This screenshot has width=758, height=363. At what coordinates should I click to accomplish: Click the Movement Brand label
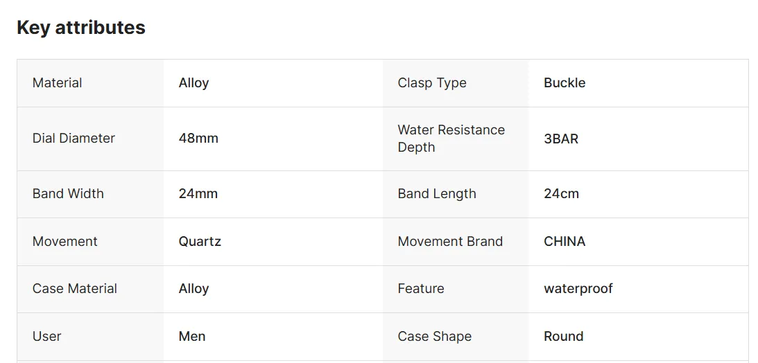coord(450,242)
